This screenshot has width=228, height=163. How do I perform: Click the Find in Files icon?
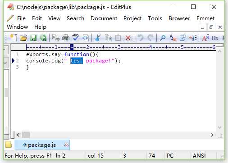point(183,38)
